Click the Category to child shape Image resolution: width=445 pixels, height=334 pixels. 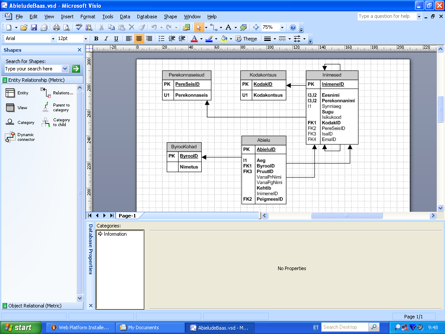coord(46,123)
